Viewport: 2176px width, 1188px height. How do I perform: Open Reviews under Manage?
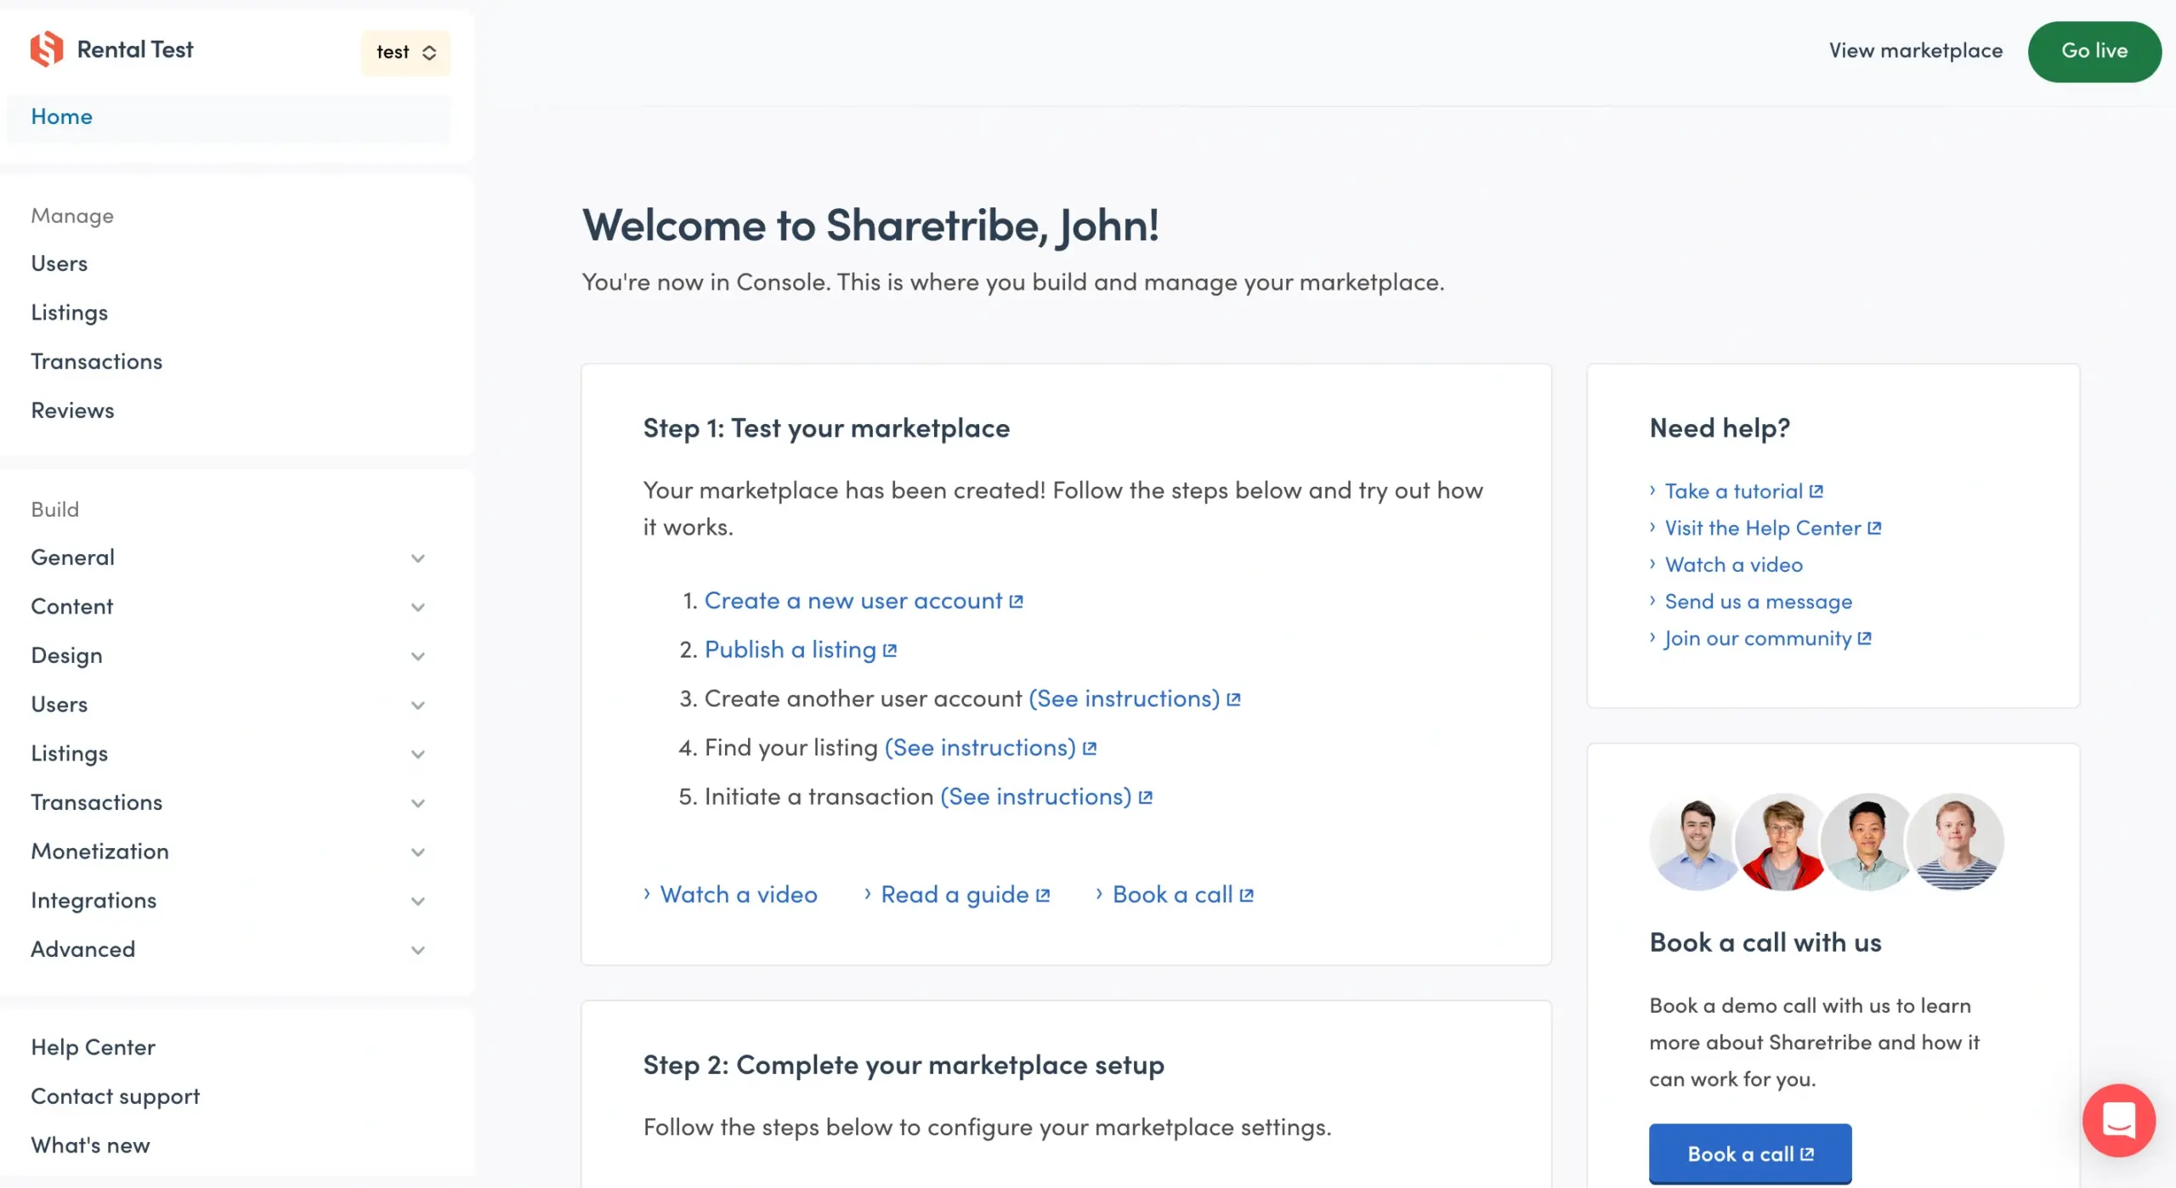[72, 410]
